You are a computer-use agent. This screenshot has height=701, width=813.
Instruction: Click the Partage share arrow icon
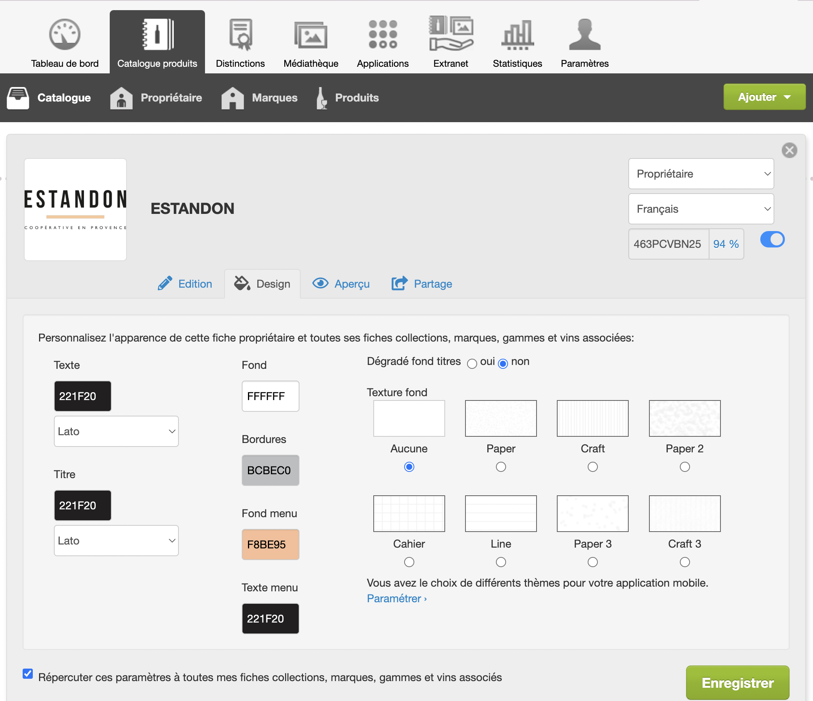(x=399, y=283)
